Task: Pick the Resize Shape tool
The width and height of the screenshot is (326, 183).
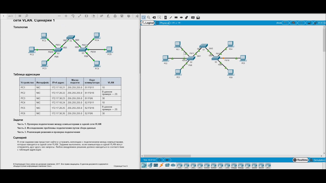Action: click(x=159, y=18)
